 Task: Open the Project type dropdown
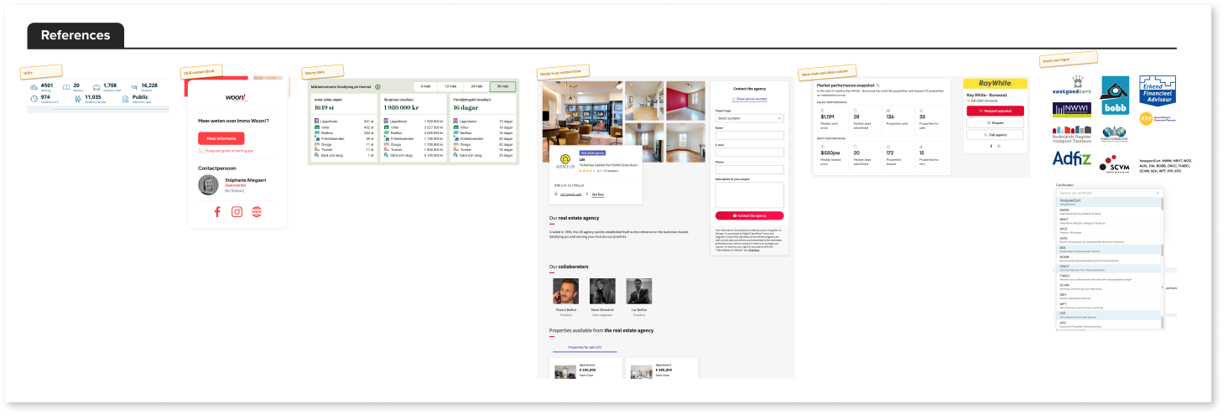[x=749, y=118]
